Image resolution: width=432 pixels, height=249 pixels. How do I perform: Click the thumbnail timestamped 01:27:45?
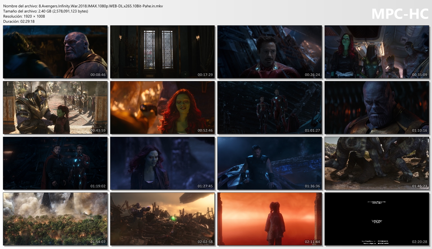162,163
